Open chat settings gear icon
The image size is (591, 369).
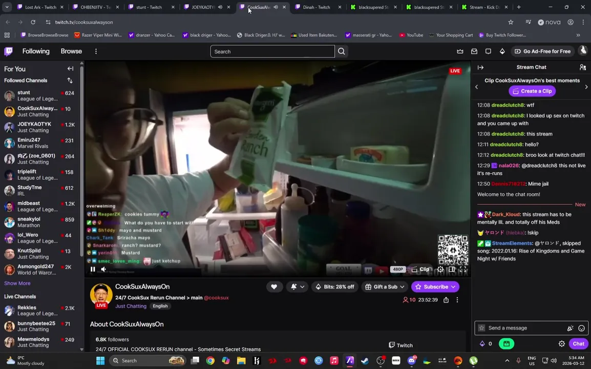coord(562,344)
